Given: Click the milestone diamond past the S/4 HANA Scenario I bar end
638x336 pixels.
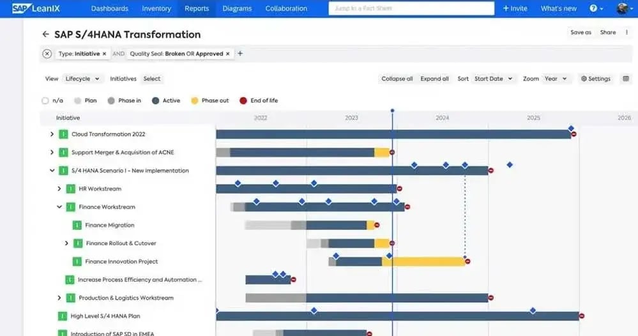Looking at the screenshot, I should pyautogui.click(x=510, y=165).
